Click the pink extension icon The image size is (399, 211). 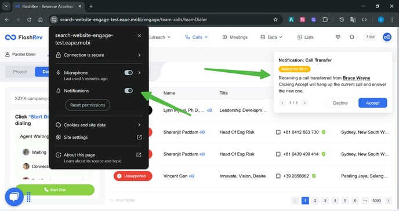pos(302,20)
